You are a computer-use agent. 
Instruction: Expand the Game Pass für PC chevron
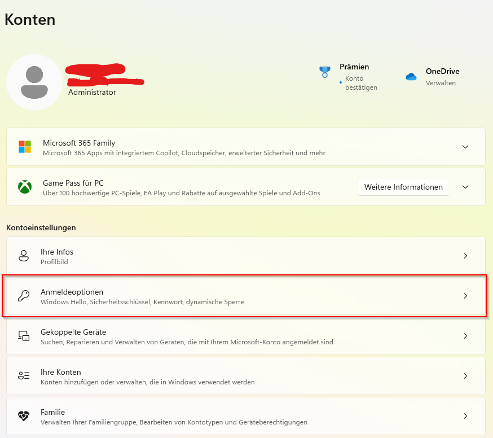click(465, 187)
